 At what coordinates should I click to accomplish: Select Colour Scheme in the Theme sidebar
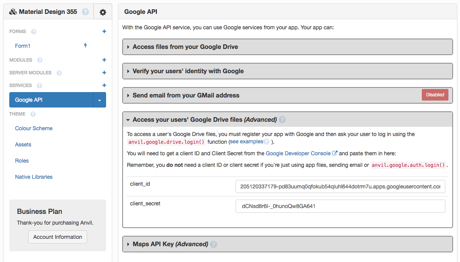coord(34,128)
